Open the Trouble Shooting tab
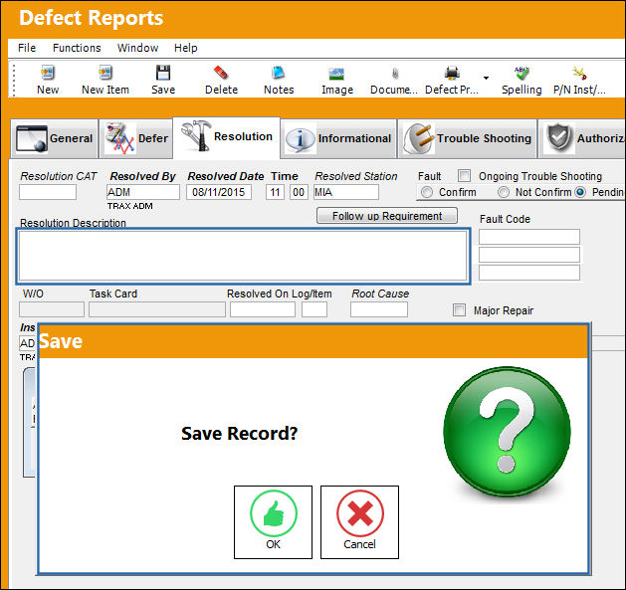The image size is (626, 590). click(x=467, y=138)
